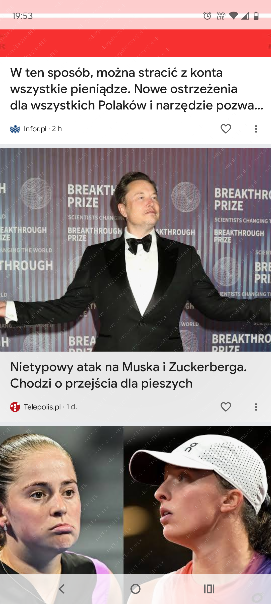Image resolution: width=271 pixels, height=604 pixels.
Task: Tap the VoLTE indicator in the status bar
Action: [221, 16]
